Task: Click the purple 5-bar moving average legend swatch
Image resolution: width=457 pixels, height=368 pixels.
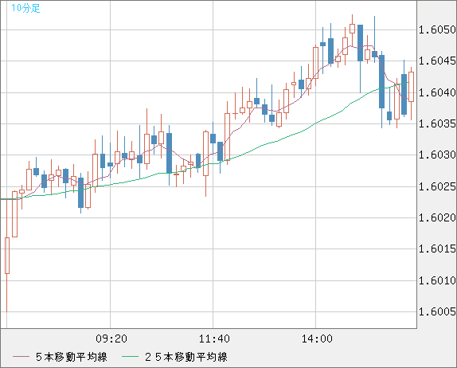Action: 21,357
